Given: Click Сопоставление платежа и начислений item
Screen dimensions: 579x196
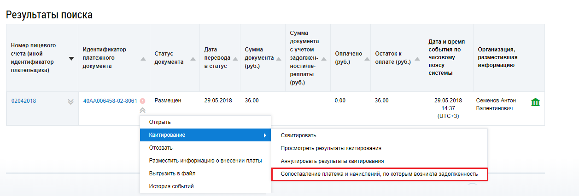Looking at the screenshot, I should click(x=379, y=174).
